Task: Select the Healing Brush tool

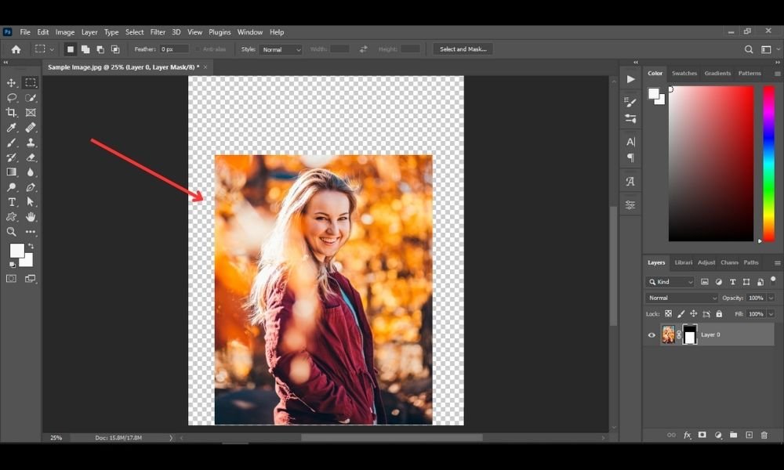Action: point(31,128)
